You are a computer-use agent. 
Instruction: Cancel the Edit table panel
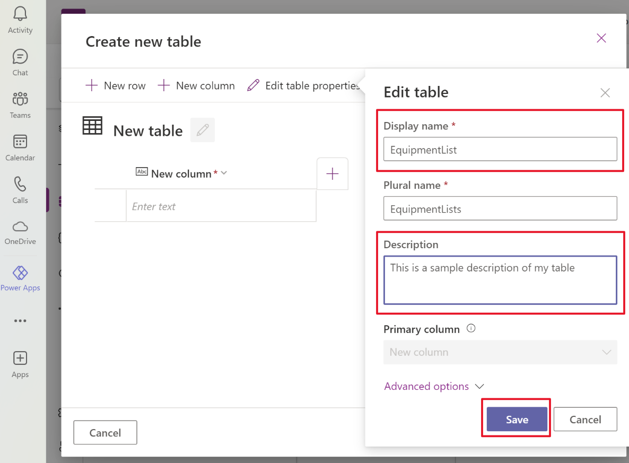[585, 420]
